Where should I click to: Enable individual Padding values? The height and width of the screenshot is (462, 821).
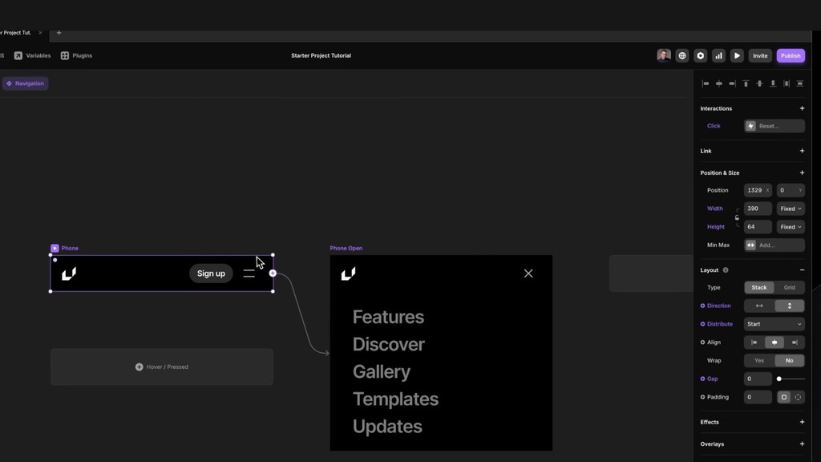click(x=799, y=397)
